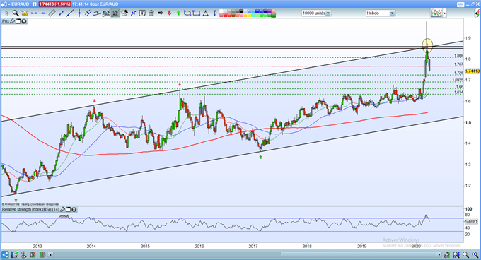Maximize the RSI panel window icon

69,209
